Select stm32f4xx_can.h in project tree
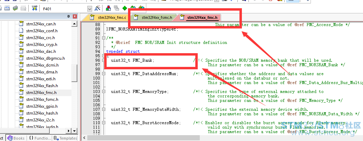The width and height of the screenshot is (363, 141). 41,24
